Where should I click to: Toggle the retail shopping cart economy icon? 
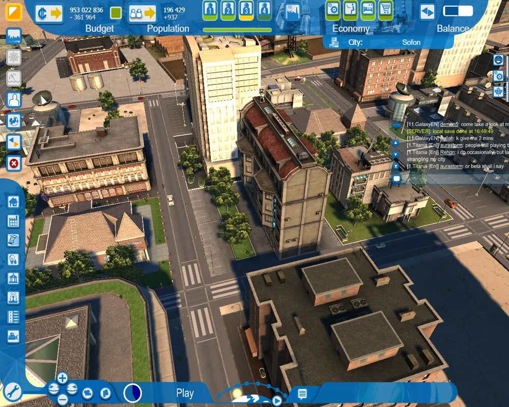coord(385,10)
